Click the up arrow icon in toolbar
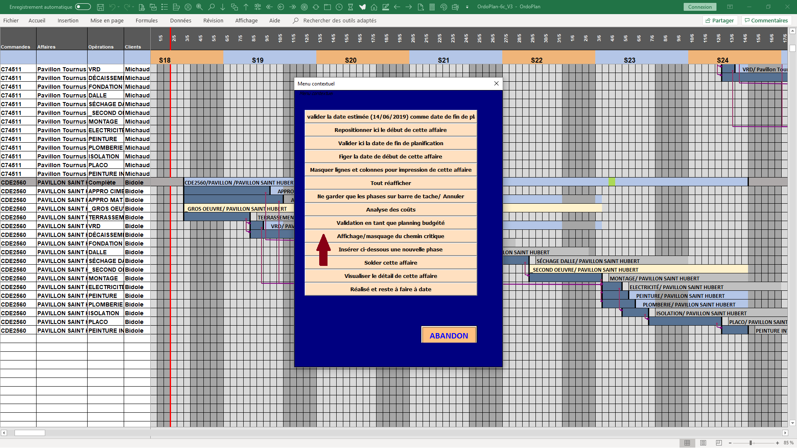Screen dimensions: 797x448 click(x=246, y=7)
